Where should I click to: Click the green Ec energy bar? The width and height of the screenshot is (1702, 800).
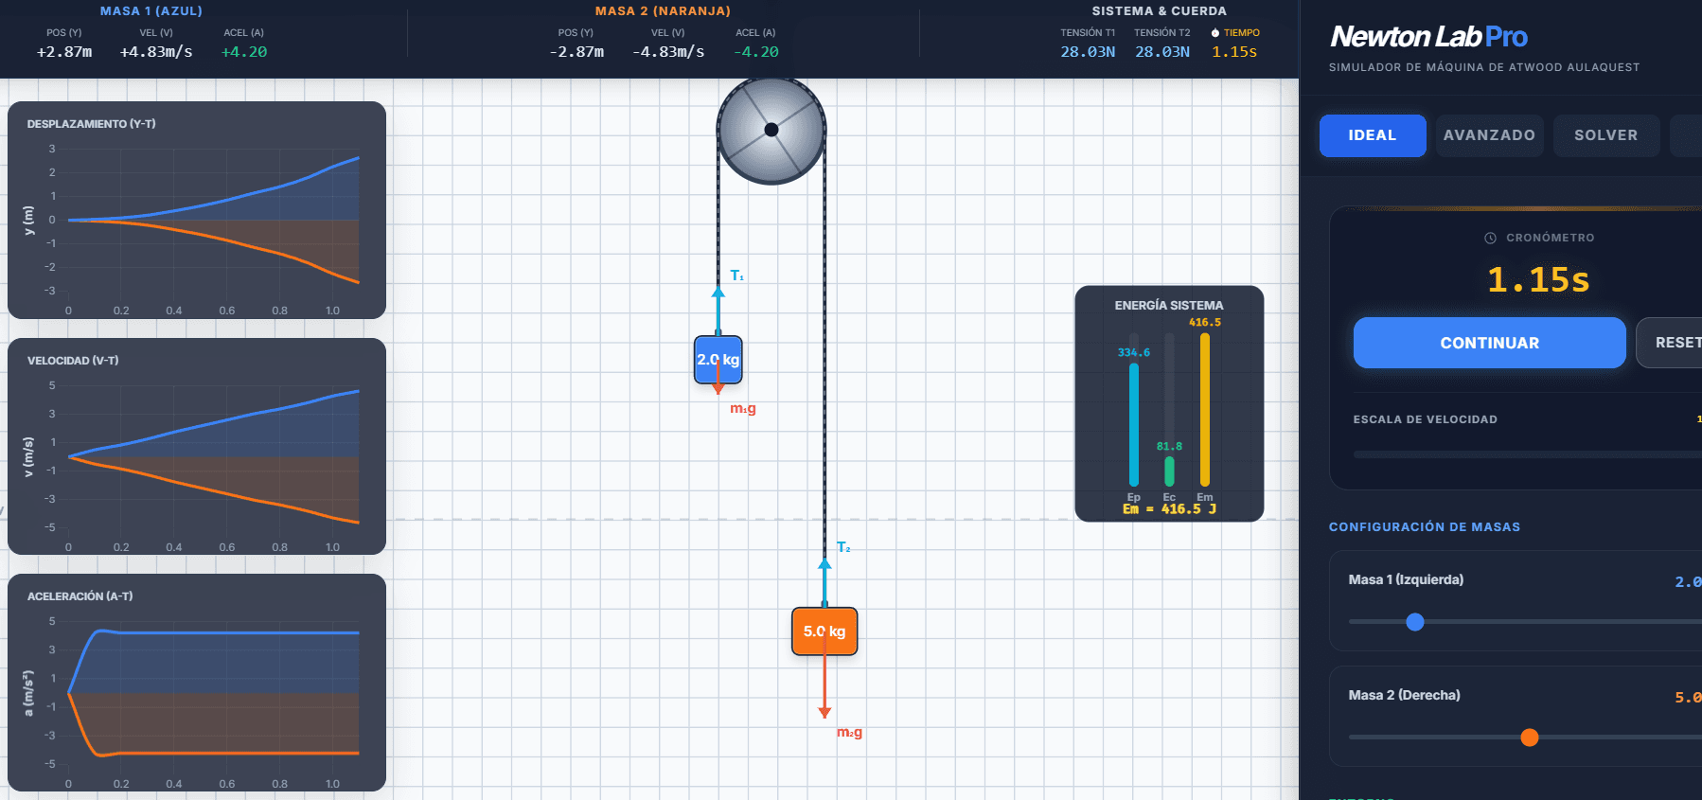point(1169,471)
